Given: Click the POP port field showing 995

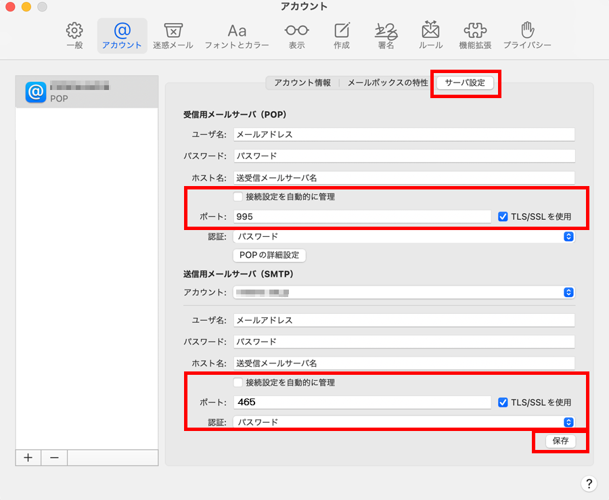Looking at the screenshot, I should (x=362, y=217).
